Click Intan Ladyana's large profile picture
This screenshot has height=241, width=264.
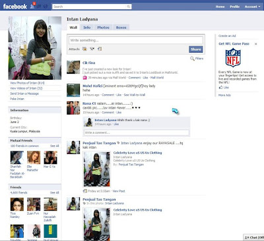click(x=35, y=48)
